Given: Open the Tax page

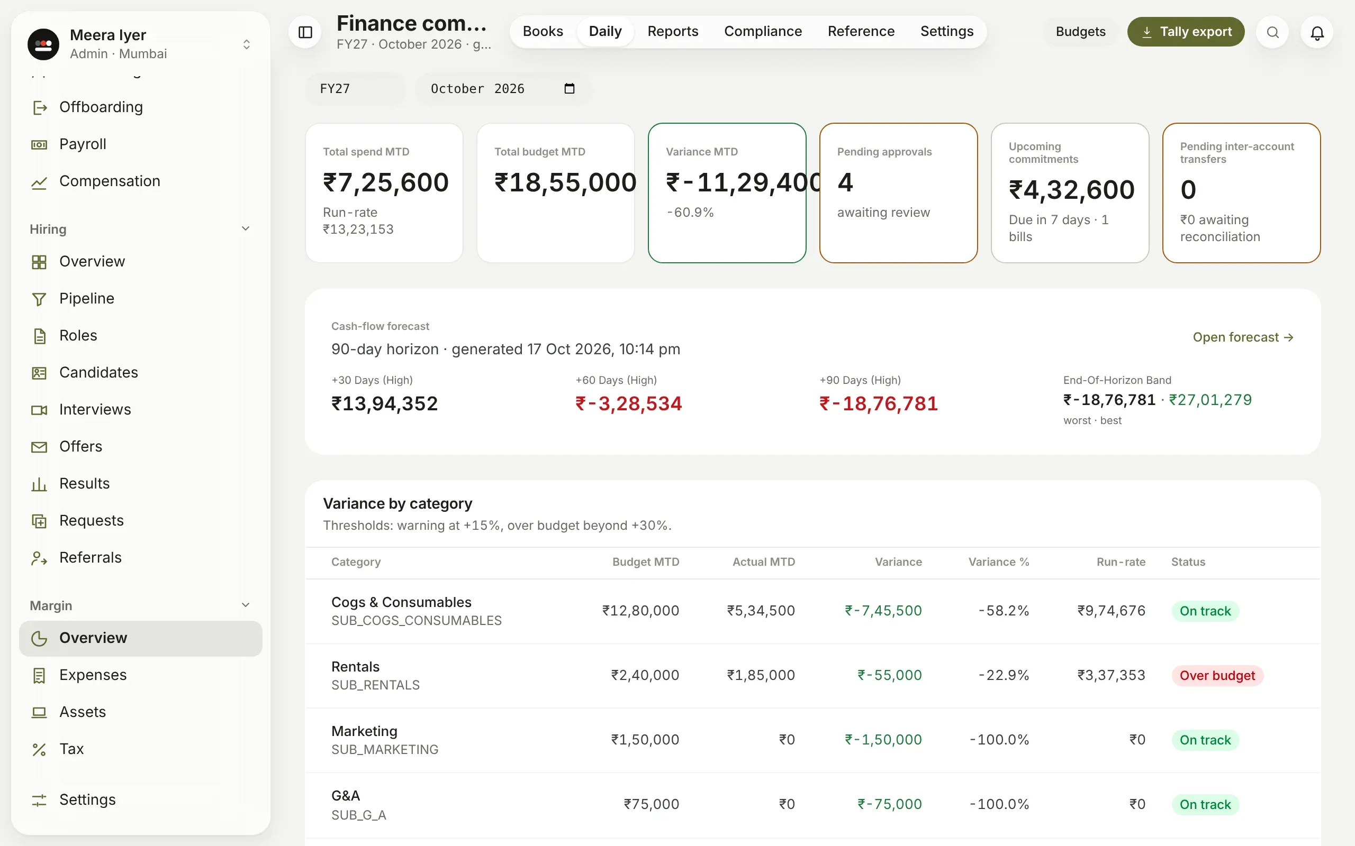Looking at the screenshot, I should click(141, 749).
